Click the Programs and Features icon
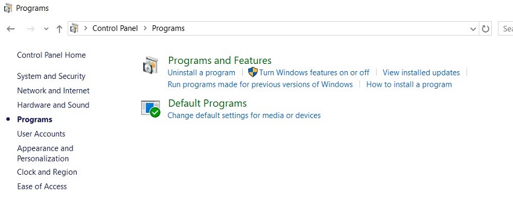Viewport: 513px width, 220px height. [150, 65]
